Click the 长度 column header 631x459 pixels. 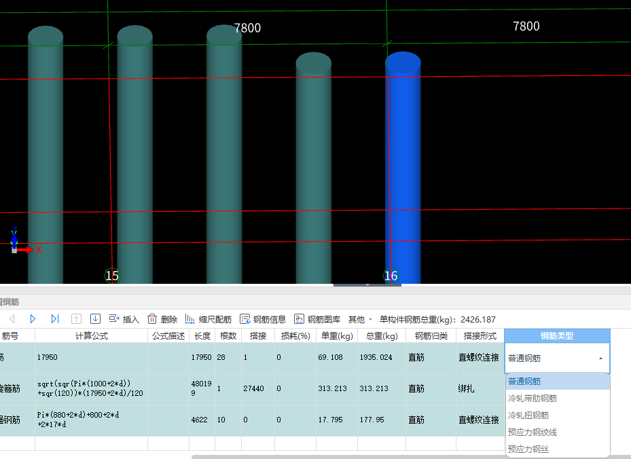(x=202, y=335)
